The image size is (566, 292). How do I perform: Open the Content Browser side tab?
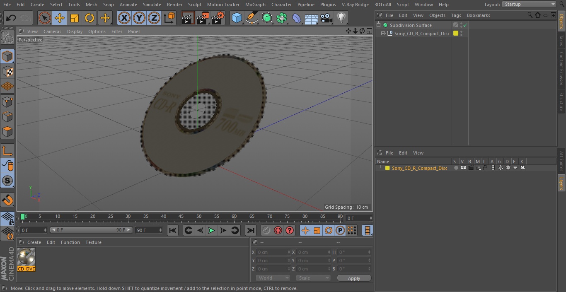(561, 69)
